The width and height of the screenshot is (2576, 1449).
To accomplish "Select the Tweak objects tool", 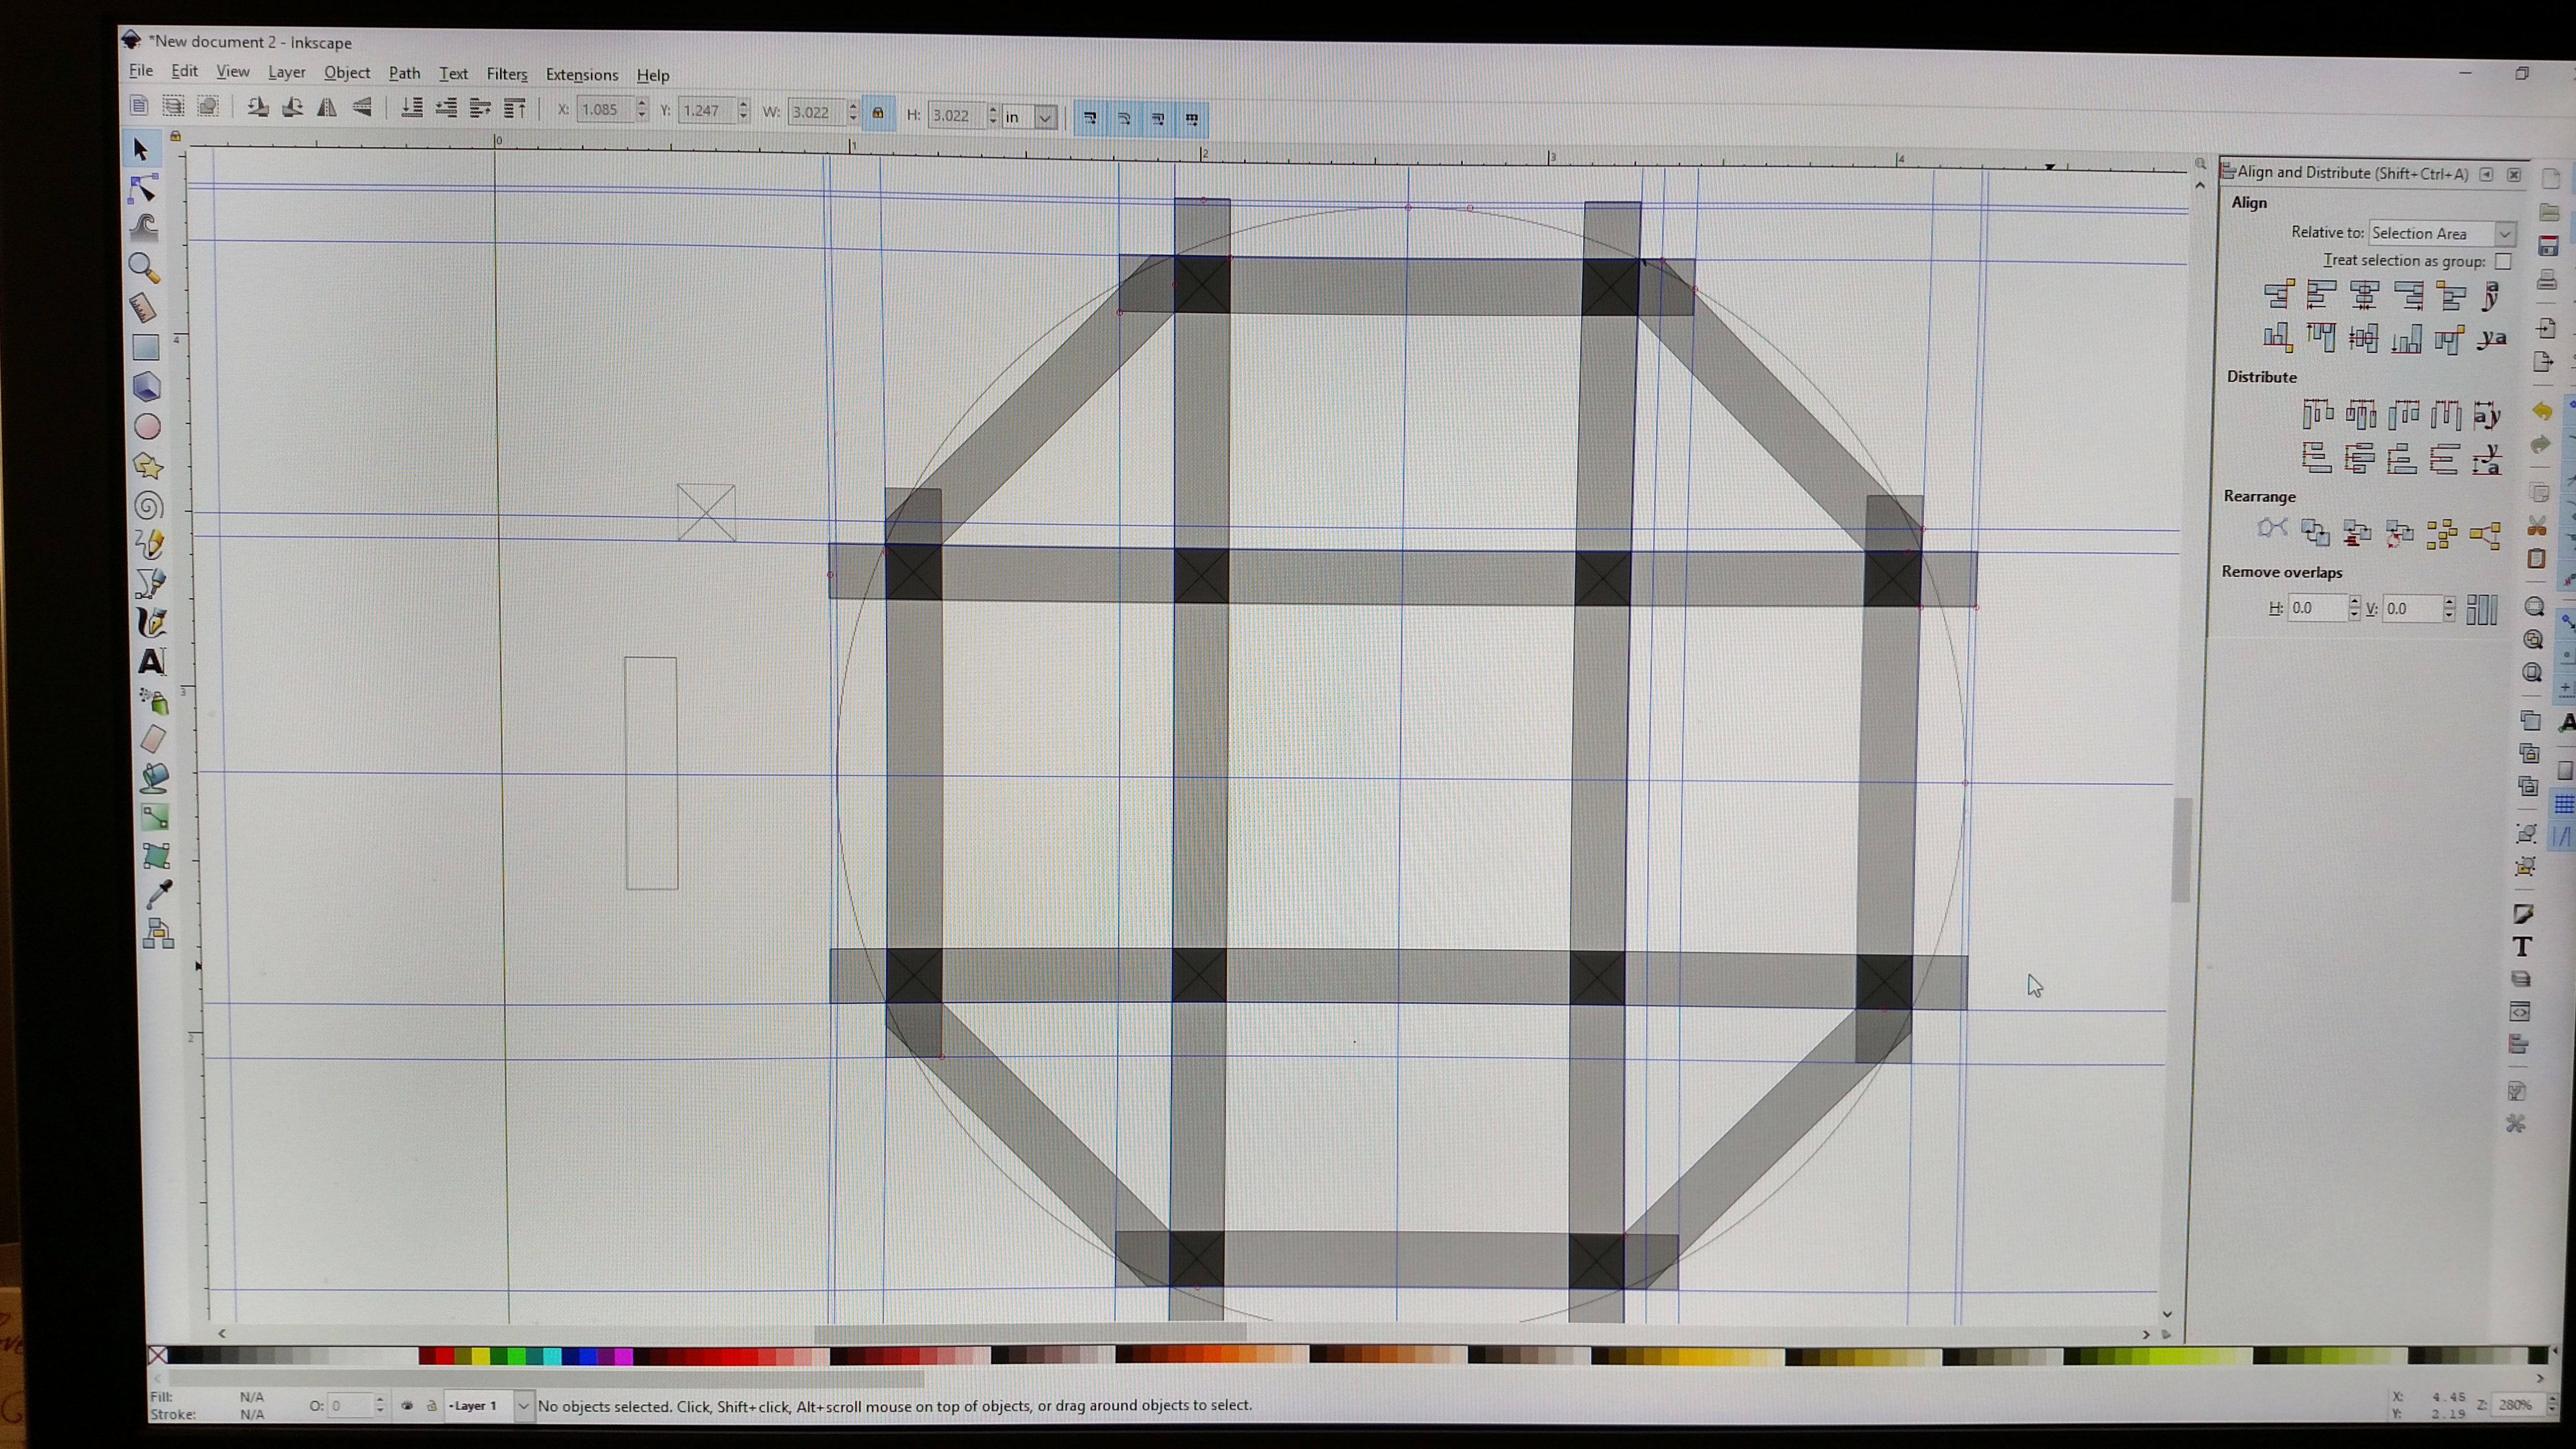I will click(x=144, y=228).
